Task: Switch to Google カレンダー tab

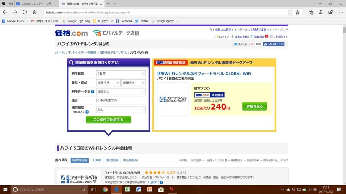Action: point(37,4)
